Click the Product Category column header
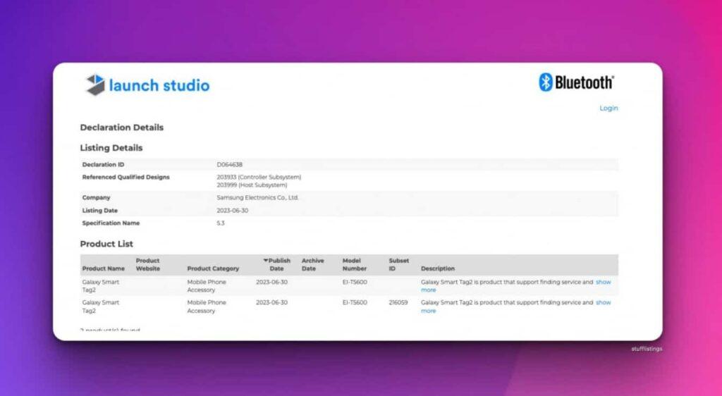 213,268
